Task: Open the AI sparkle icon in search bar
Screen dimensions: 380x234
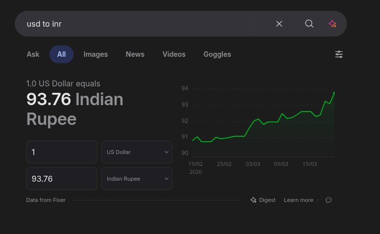Action: click(x=332, y=24)
